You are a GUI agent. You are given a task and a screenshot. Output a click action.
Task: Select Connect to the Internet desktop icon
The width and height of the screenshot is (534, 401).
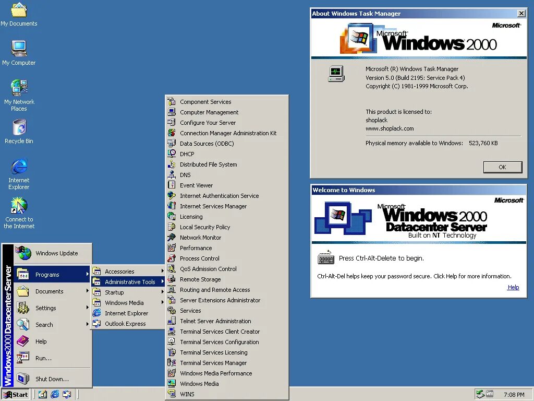click(19, 213)
